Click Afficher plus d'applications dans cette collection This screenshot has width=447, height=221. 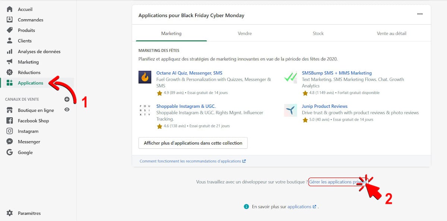tap(193, 143)
